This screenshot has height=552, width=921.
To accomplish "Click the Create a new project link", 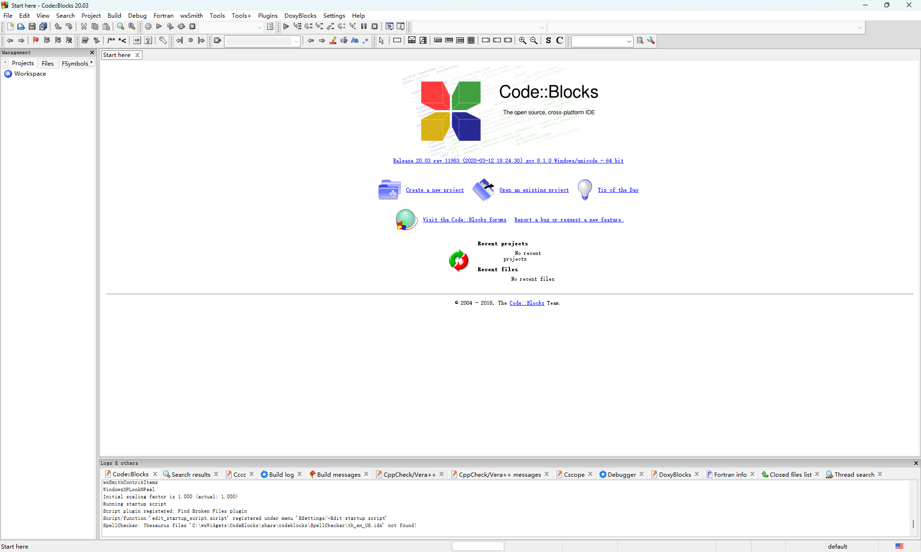I will click(x=435, y=190).
